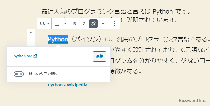The width and height of the screenshot is (210, 106).
Task: Toggle bold formatting
Action: (x=74, y=24)
